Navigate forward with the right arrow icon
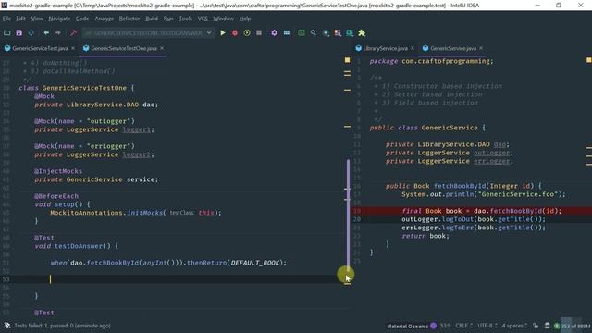 [58, 33]
